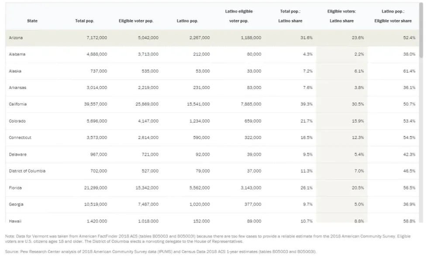Click the District of Columbia row

click(x=27, y=171)
